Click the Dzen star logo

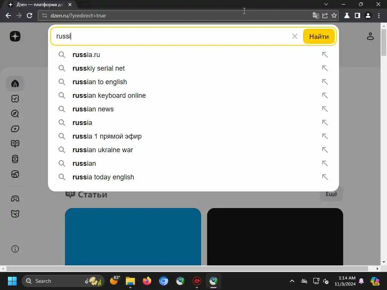pos(15,36)
